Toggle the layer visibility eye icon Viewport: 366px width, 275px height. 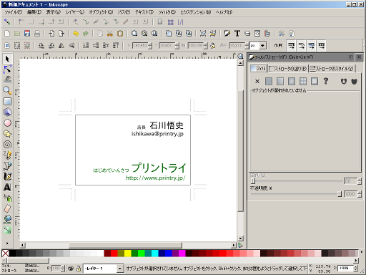(x=71, y=269)
